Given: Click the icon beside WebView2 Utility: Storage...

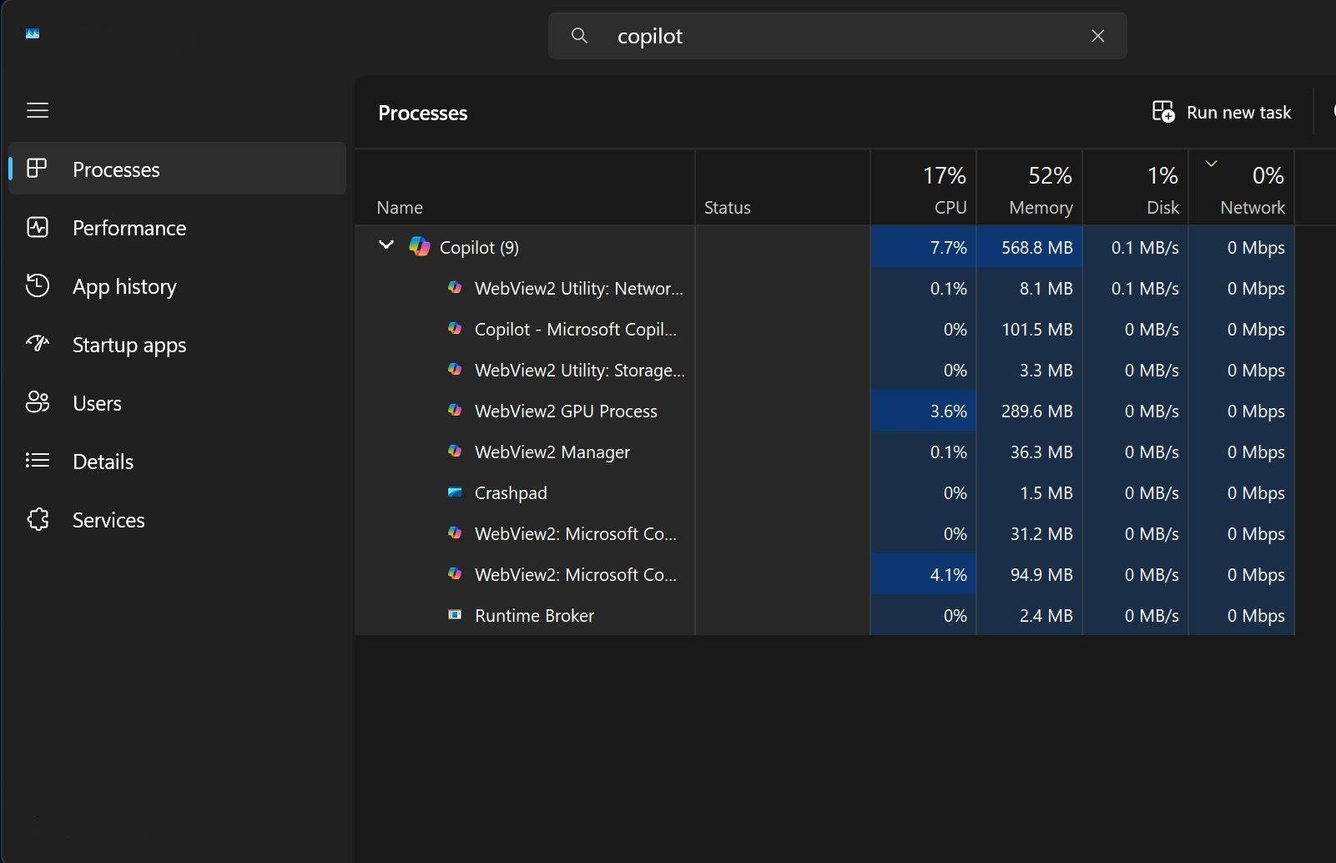Looking at the screenshot, I should pos(455,369).
